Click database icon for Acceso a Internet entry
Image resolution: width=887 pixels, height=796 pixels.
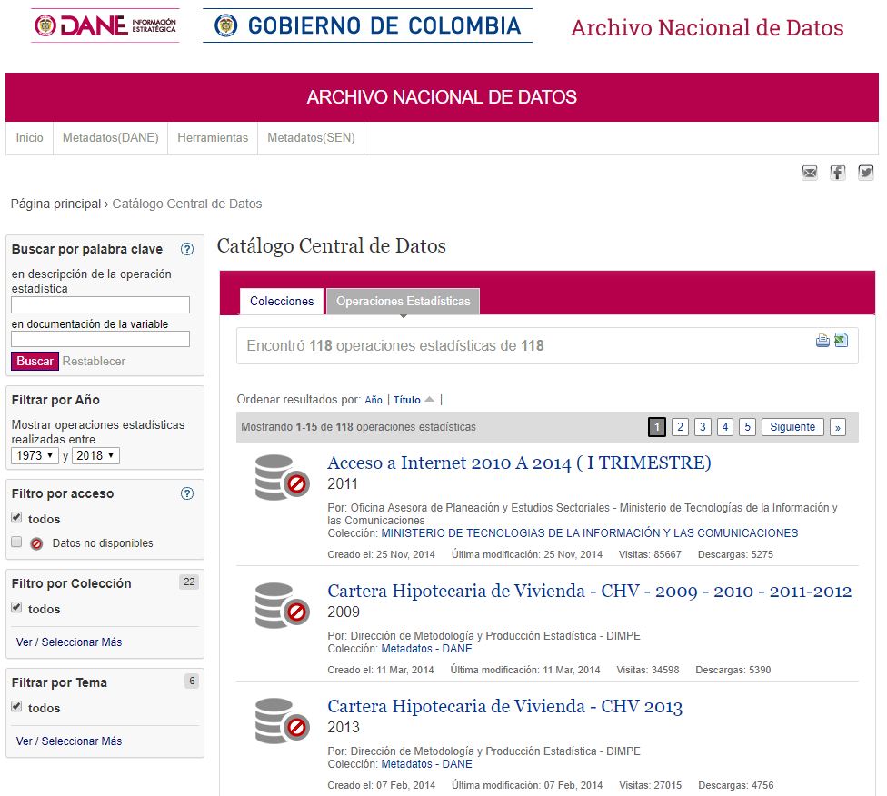283,476
